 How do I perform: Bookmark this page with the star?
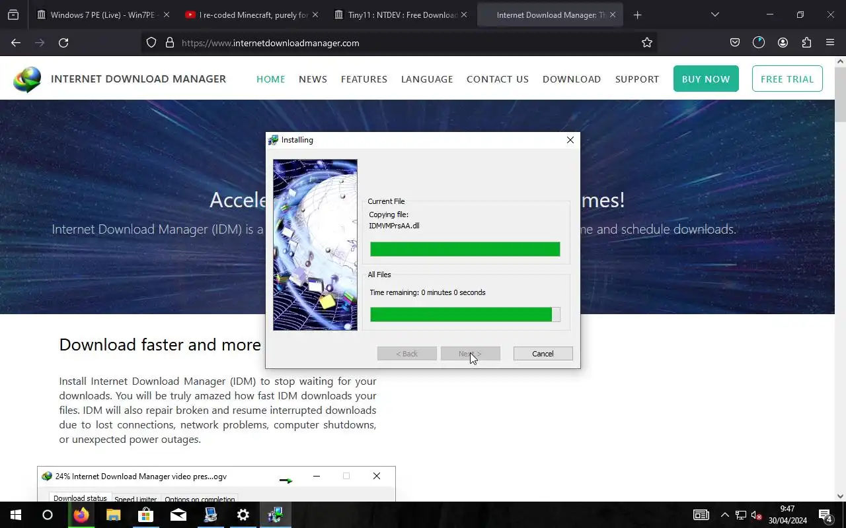tap(647, 42)
